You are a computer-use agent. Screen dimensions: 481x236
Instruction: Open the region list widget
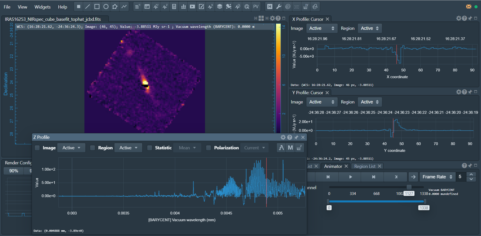point(138,7)
